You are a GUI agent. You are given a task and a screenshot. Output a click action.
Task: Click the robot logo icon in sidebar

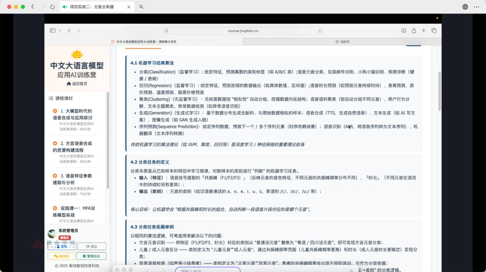point(77,55)
